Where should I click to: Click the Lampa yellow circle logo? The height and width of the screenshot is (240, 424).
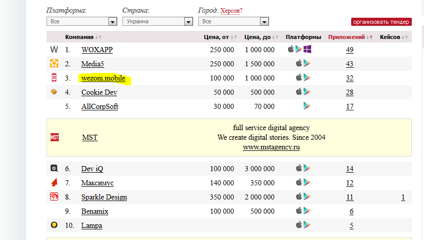point(54,225)
